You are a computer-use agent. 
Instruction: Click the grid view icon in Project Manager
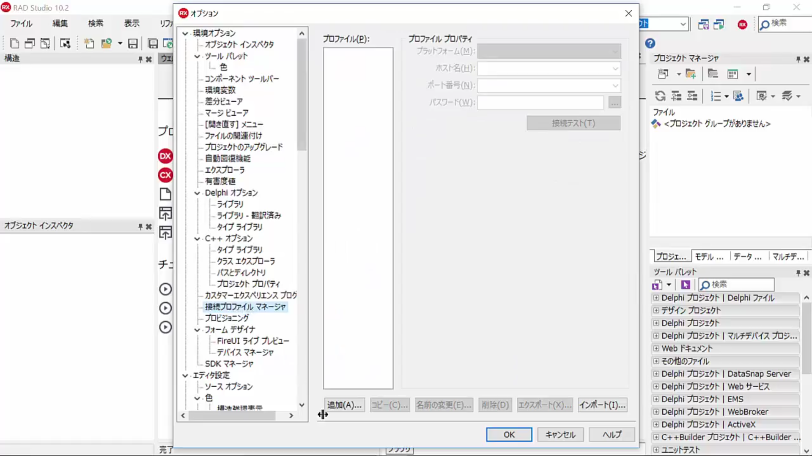coord(732,74)
